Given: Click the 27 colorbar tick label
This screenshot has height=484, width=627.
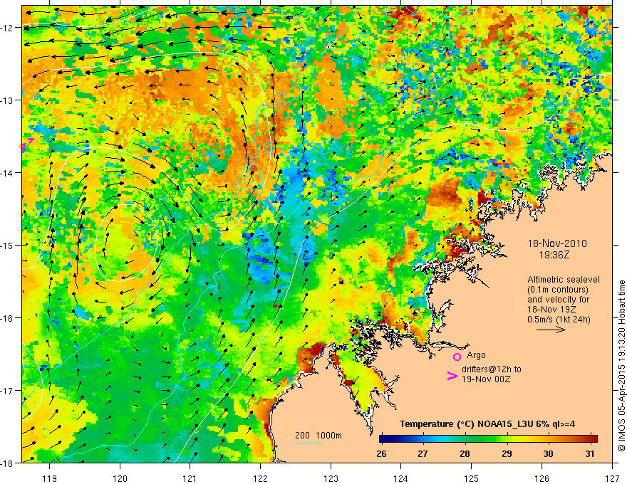Looking at the screenshot, I should click(423, 453).
